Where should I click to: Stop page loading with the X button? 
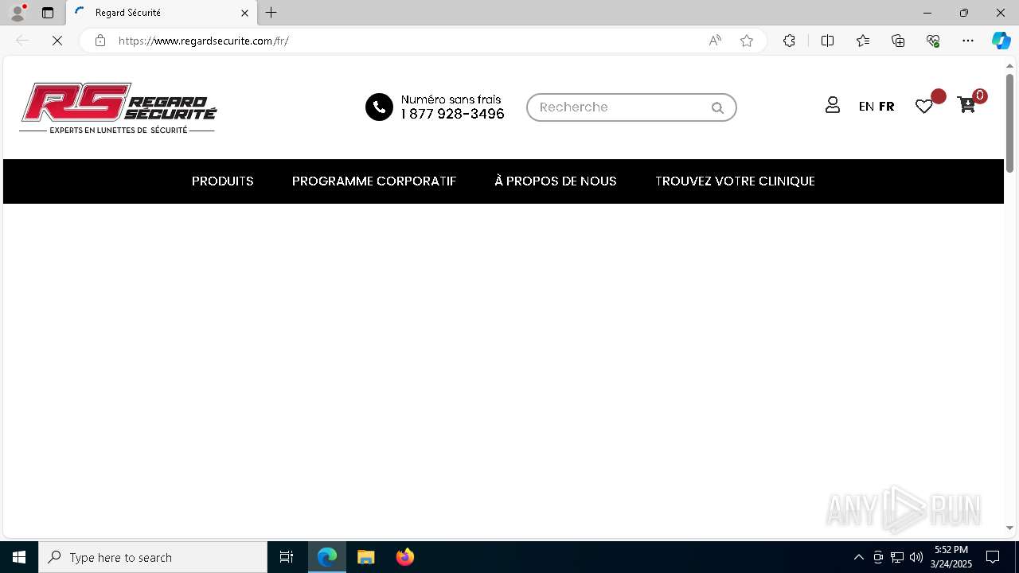[57, 41]
